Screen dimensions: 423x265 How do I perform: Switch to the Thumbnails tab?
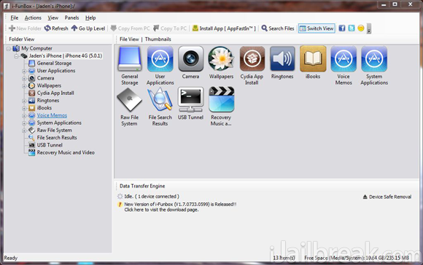click(158, 39)
